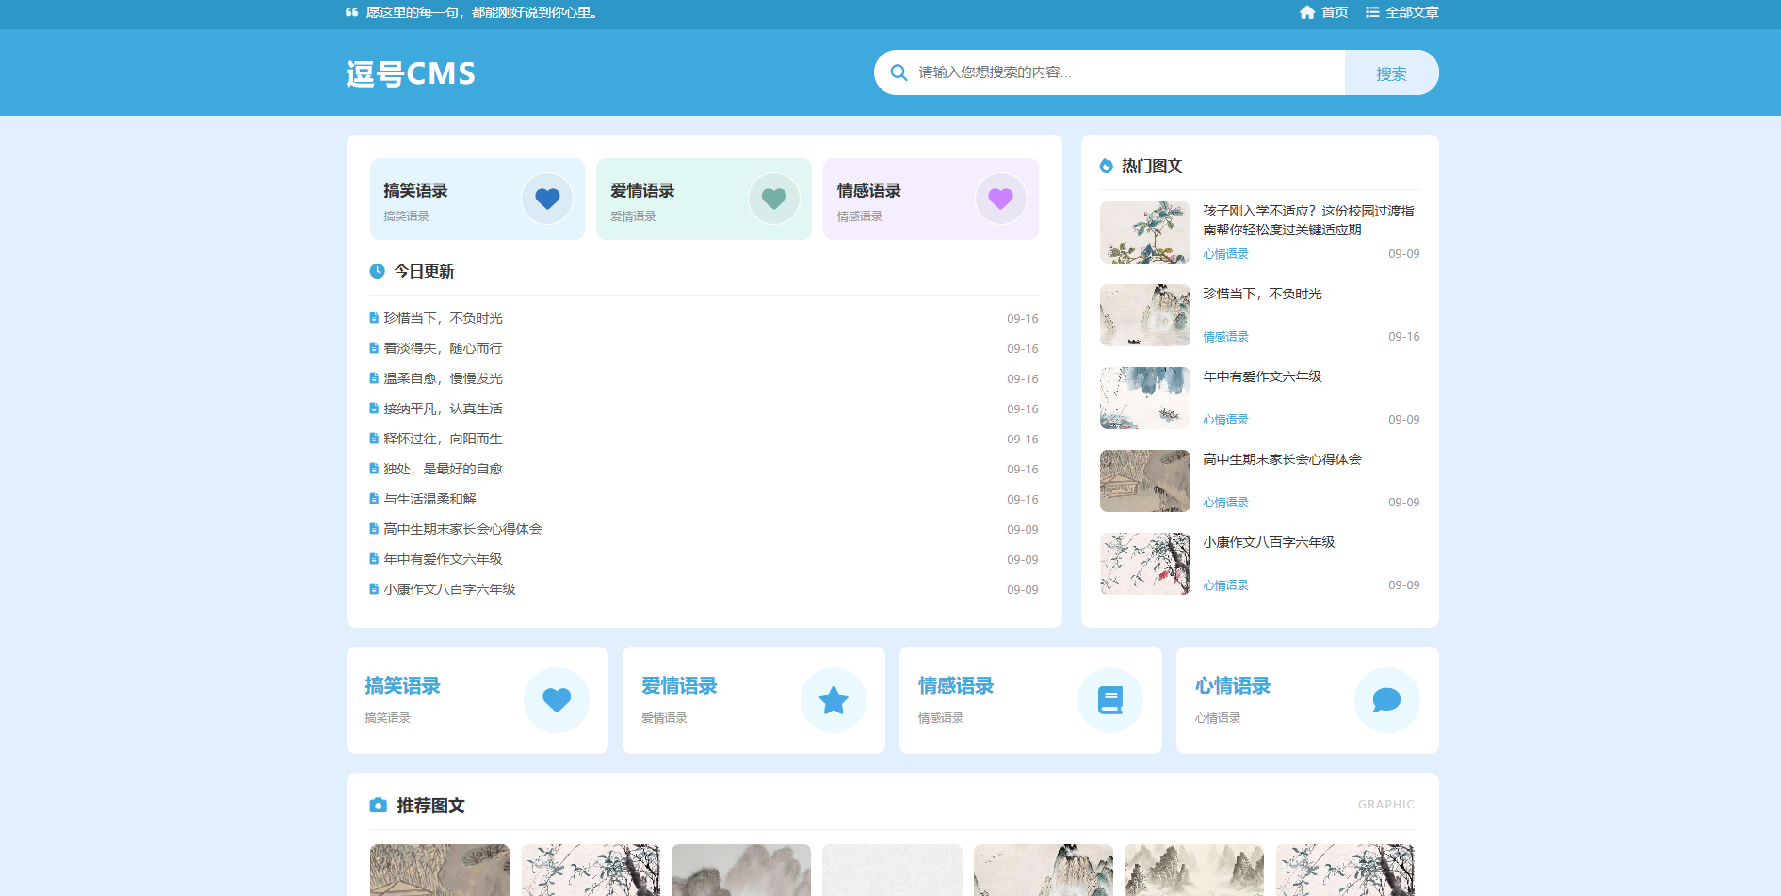
Task: Open 全部文章 in the top navigation
Action: 1412,12
